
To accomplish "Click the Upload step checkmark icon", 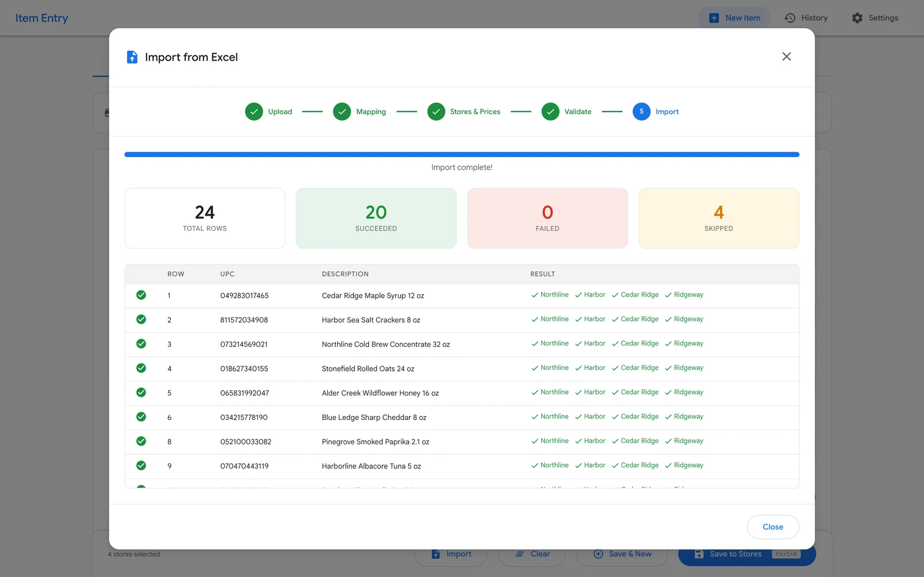I will click(x=254, y=111).
